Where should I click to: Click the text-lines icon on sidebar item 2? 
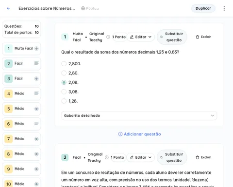coord(36,63)
